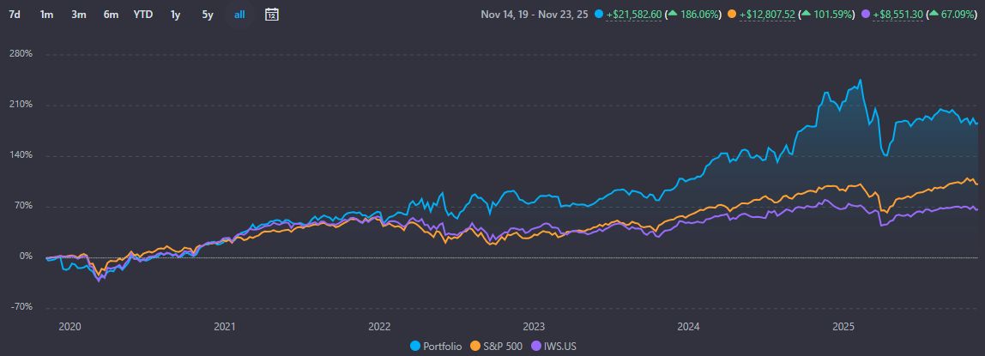Choose the 3m time range
Screen dimensions: 985x356
(78, 14)
